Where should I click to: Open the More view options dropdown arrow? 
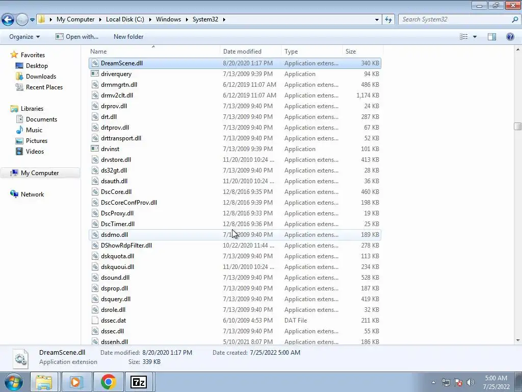pos(475,37)
